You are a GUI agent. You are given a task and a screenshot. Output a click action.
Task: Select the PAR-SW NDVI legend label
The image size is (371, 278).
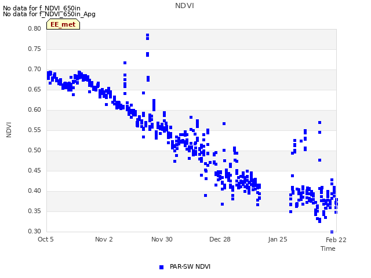point(190,266)
